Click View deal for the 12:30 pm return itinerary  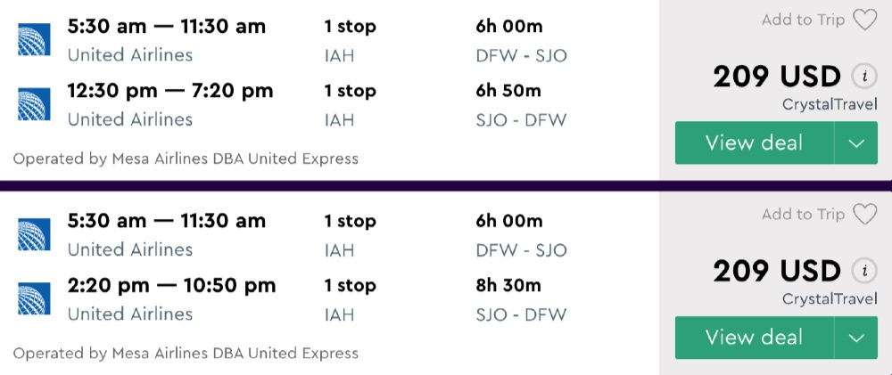click(754, 143)
